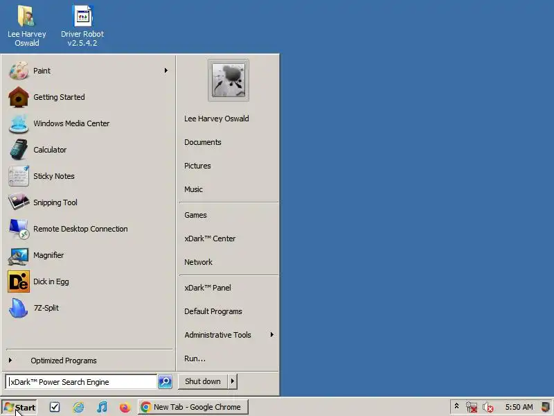The width and height of the screenshot is (554, 416).
Task: Open the Dick in Egg De icon
Action: (19, 281)
